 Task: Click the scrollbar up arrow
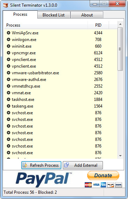(120, 24)
